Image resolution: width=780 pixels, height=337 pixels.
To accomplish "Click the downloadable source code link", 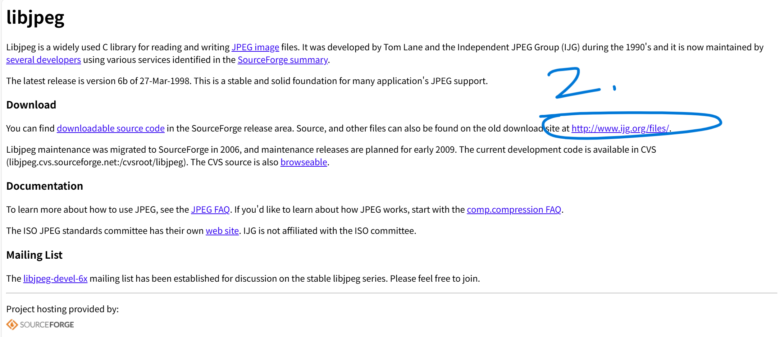I will pyautogui.click(x=111, y=129).
